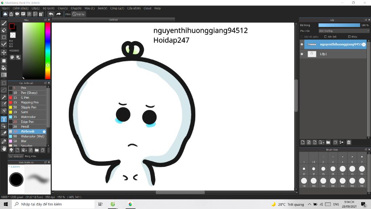Click the Redo arrow in toolbar

click(58, 14)
